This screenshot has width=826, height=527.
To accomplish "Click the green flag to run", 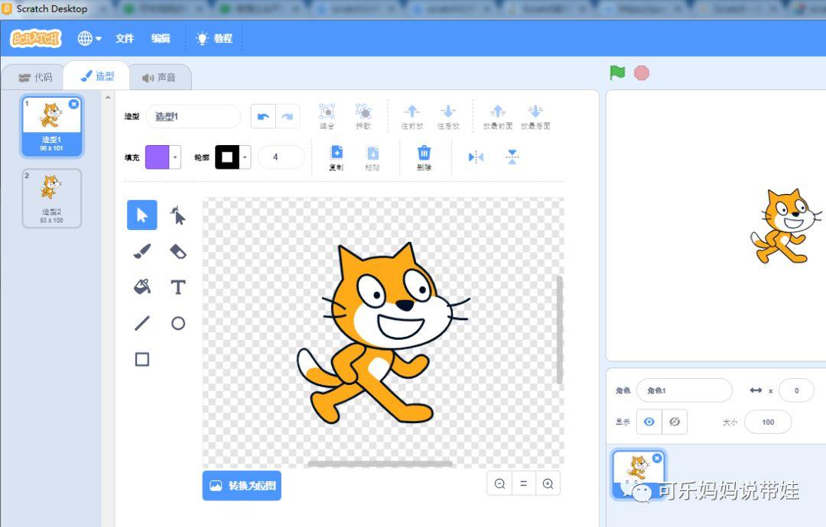I will (x=617, y=73).
